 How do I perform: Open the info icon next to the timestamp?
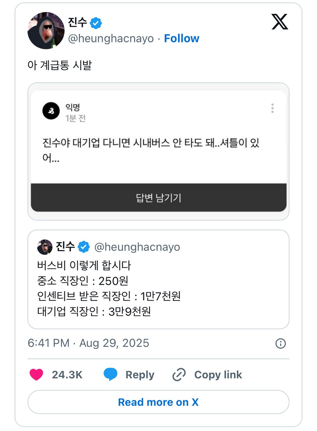pyautogui.click(x=281, y=343)
